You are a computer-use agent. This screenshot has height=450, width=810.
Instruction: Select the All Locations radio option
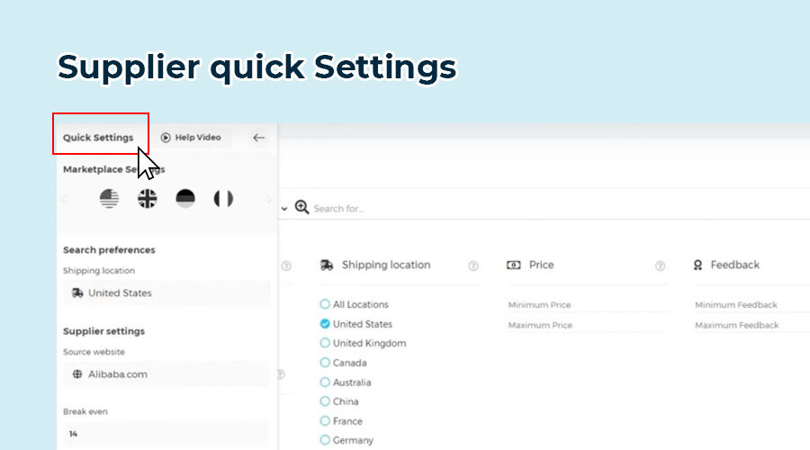(x=325, y=305)
